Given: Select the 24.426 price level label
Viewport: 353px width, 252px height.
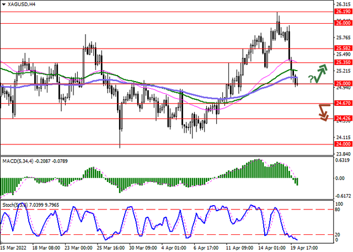Looking at the screenshot, I should [343, 119].
